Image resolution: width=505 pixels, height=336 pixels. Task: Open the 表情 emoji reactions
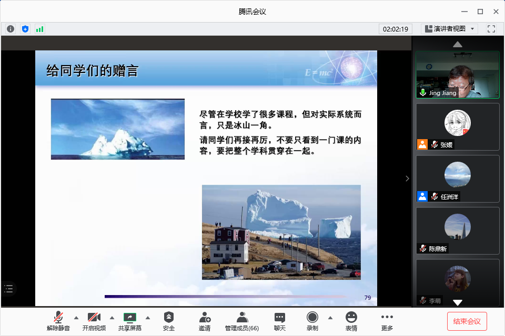click(351, 321)
